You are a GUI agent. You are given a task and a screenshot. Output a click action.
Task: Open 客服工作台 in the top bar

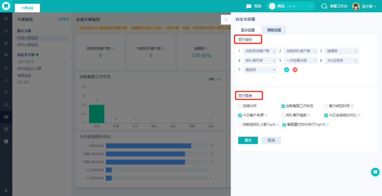point(339,6)
